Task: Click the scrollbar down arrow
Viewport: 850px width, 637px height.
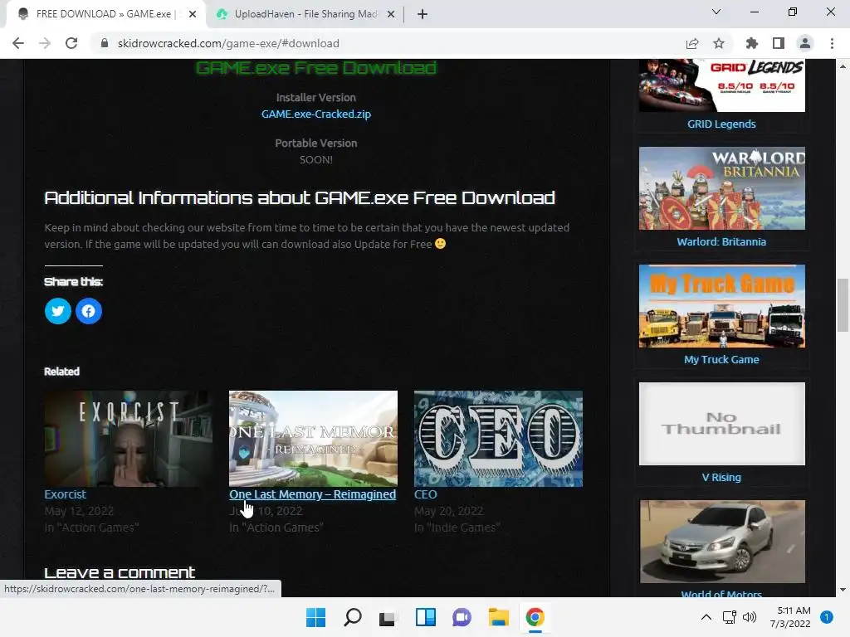Action: pos(843,590)
